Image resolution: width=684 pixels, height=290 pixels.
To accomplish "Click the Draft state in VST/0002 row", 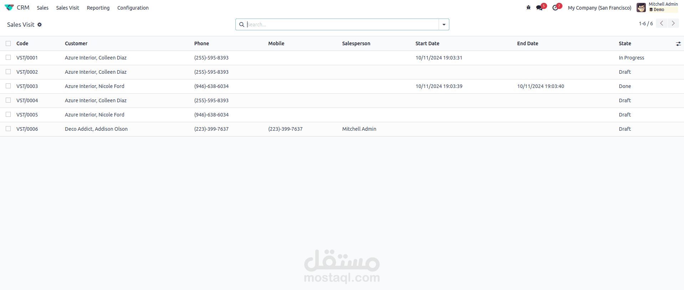I will [x=625, y=72].
